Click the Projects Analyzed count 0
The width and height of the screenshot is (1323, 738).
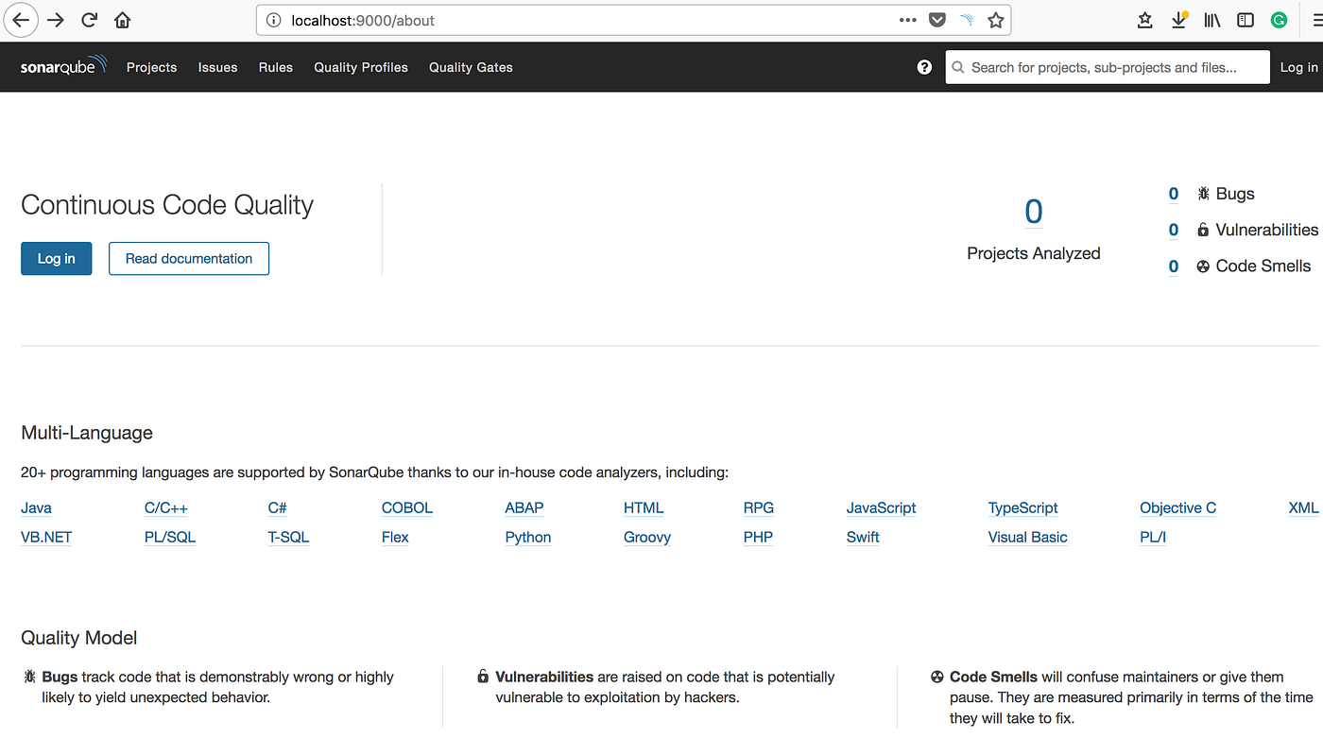click(x=1034, y=212)
